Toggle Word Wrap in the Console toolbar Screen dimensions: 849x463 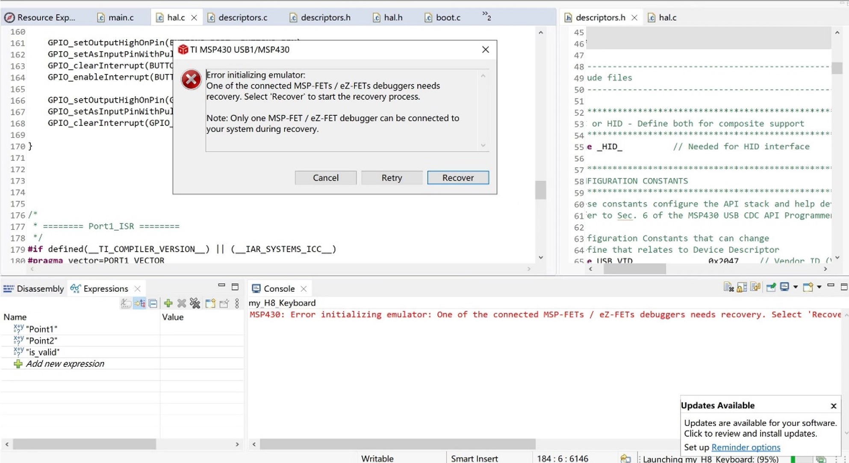click(755, 287)
